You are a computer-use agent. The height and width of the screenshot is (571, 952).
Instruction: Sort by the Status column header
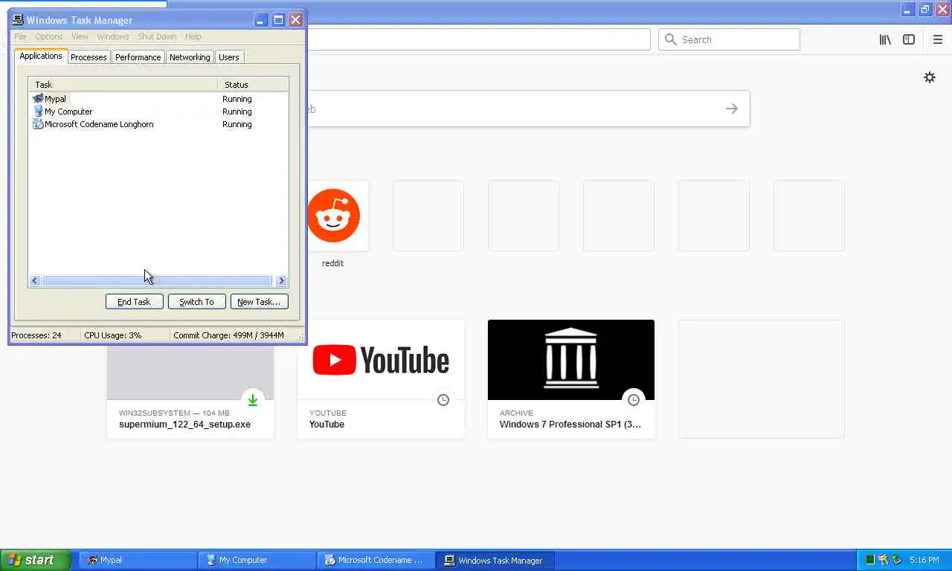(253, 85)
